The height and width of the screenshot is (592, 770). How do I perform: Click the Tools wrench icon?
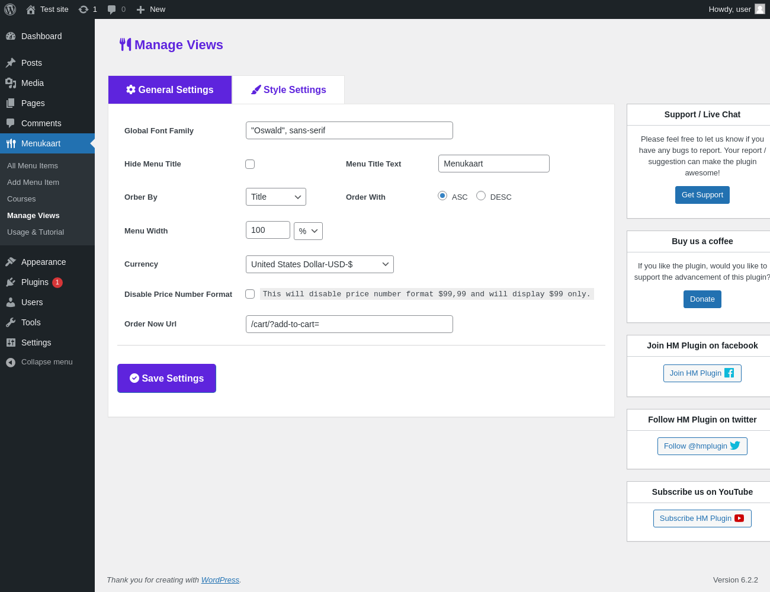click(11, 322)
